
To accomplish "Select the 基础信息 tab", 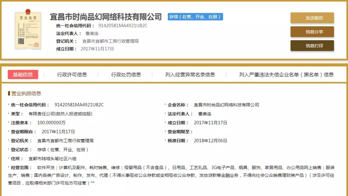I will coord(23,75).
